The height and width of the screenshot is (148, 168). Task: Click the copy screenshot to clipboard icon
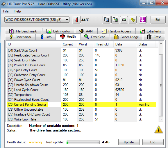115,20
